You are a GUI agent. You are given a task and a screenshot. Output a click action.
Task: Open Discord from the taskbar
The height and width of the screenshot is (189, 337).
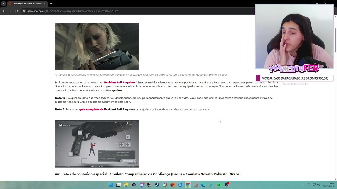click(142, 185)
